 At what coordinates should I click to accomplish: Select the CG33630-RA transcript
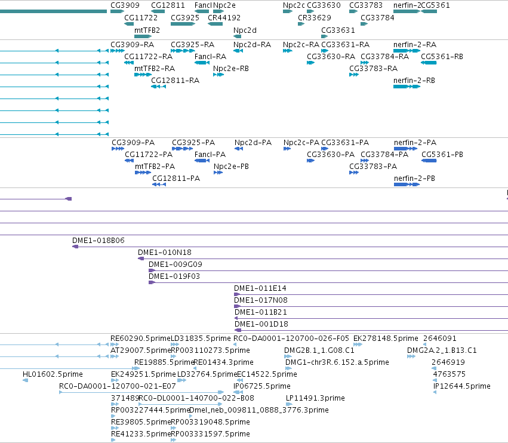(x=310, y=63)
